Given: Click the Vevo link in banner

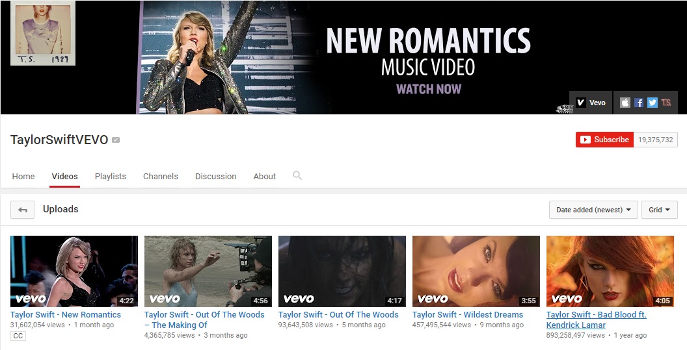Looking at the screenshot, I should (x=590, y=103).
